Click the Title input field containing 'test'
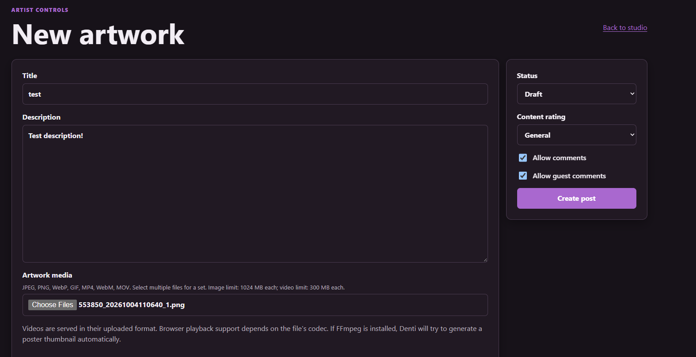The height and width of the screenshot is (357, 696). tap(255, 94)
